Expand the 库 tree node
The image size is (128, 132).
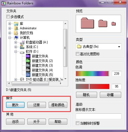pyautogui.click(x=10, y=24)
